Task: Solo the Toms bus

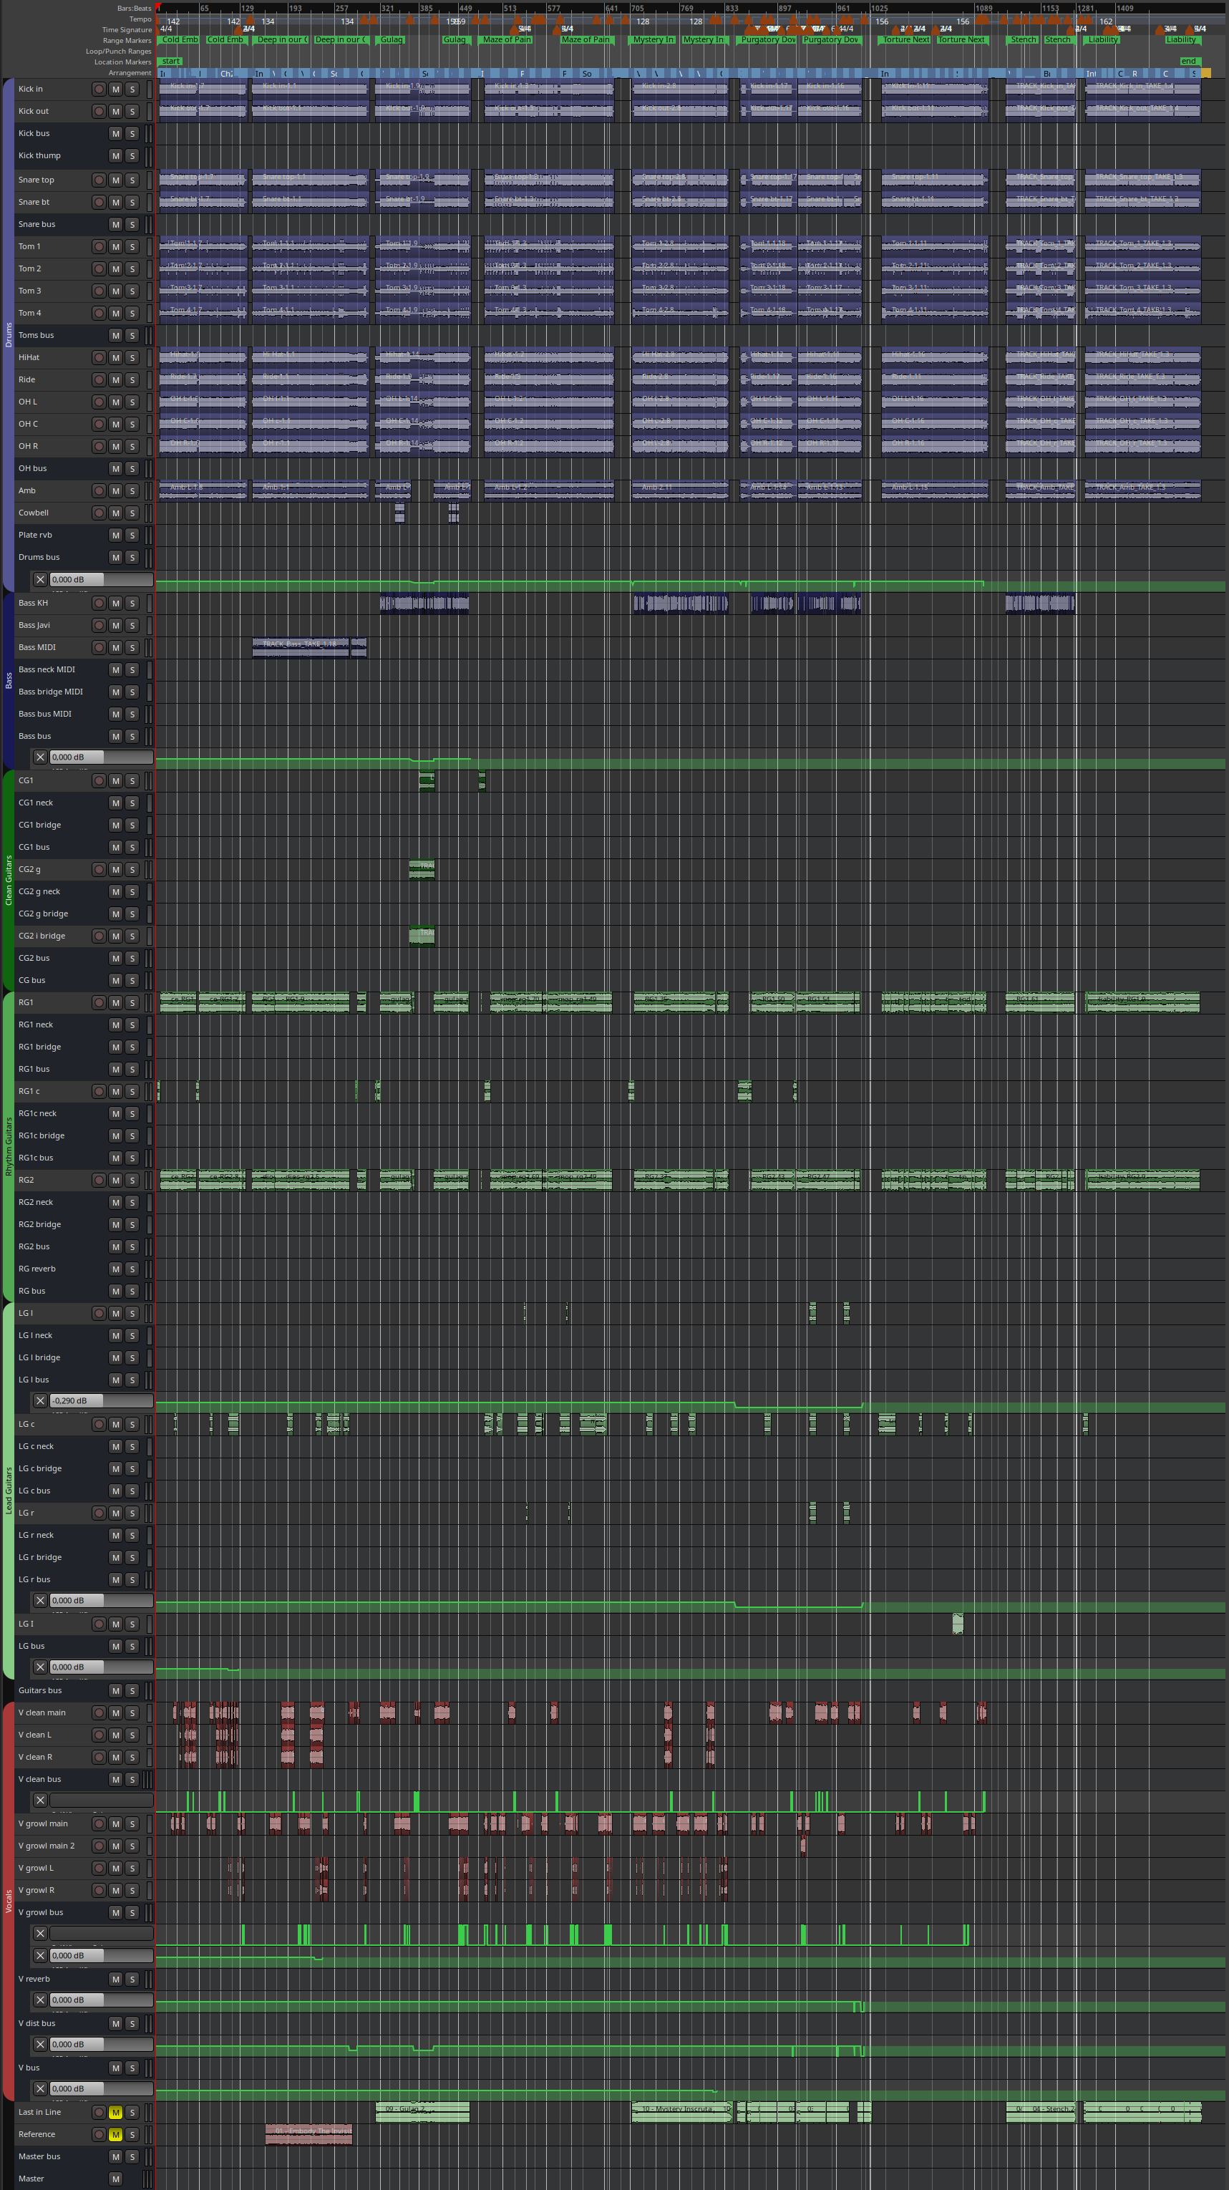Action: click(132, 336)
